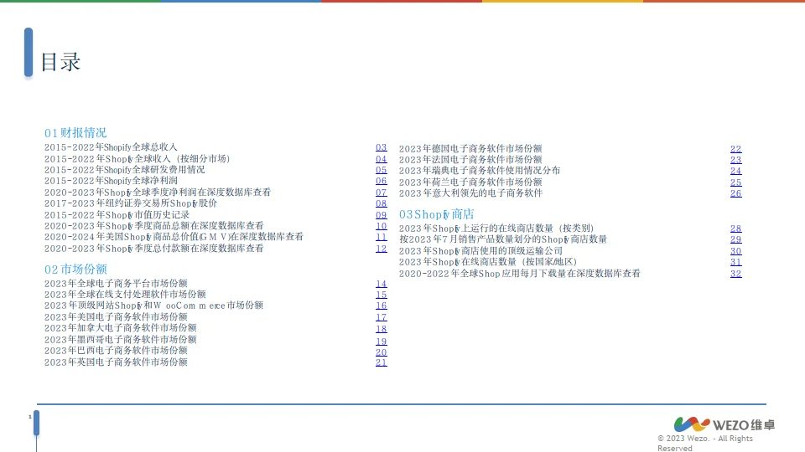This screenshot has height=452, width=805.
Task: Click the WEZO 维卓 logo
Action: [x=724, y=424]
